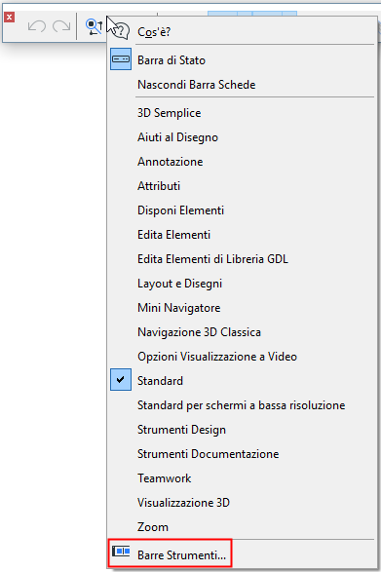
Task: Open the Barre Strumenti... dialog
Action: point(243,555)
